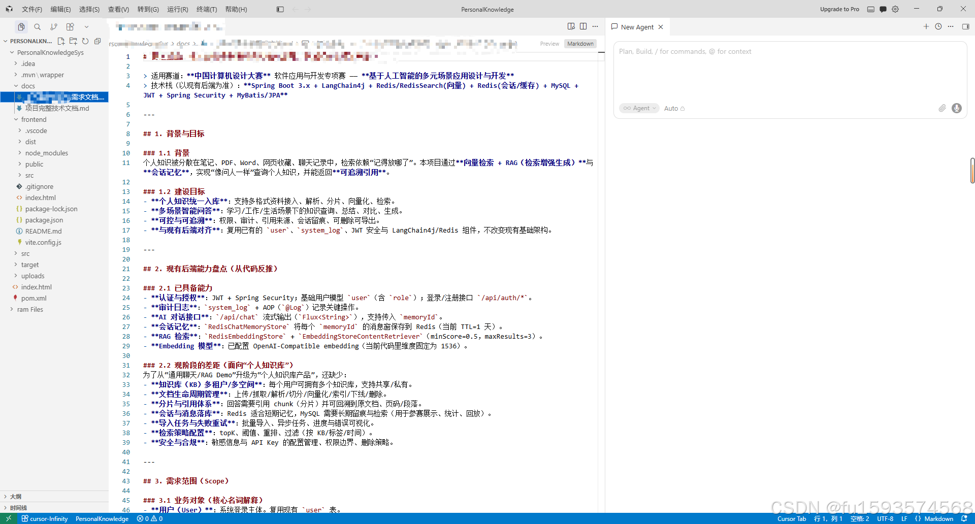The height and width of the screenshot is (524, 975).
Task: Show problems panel via errors and warnings
Action: [x=150, y=518]
